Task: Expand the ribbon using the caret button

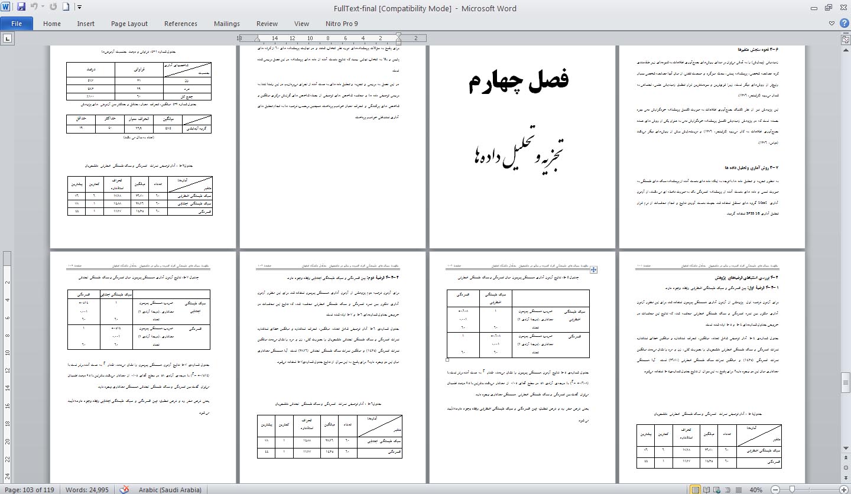Action: 831,24
